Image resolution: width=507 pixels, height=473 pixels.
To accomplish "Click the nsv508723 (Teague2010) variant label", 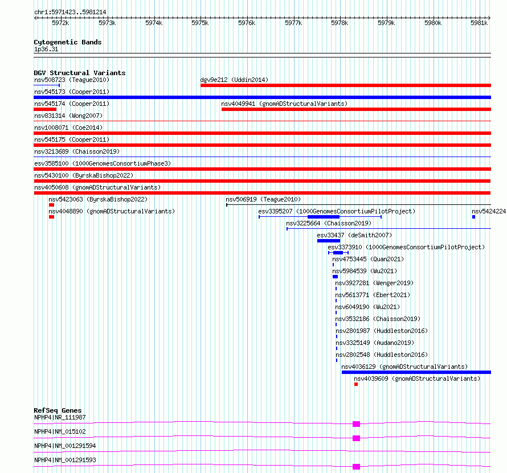I will pos(72,80).
